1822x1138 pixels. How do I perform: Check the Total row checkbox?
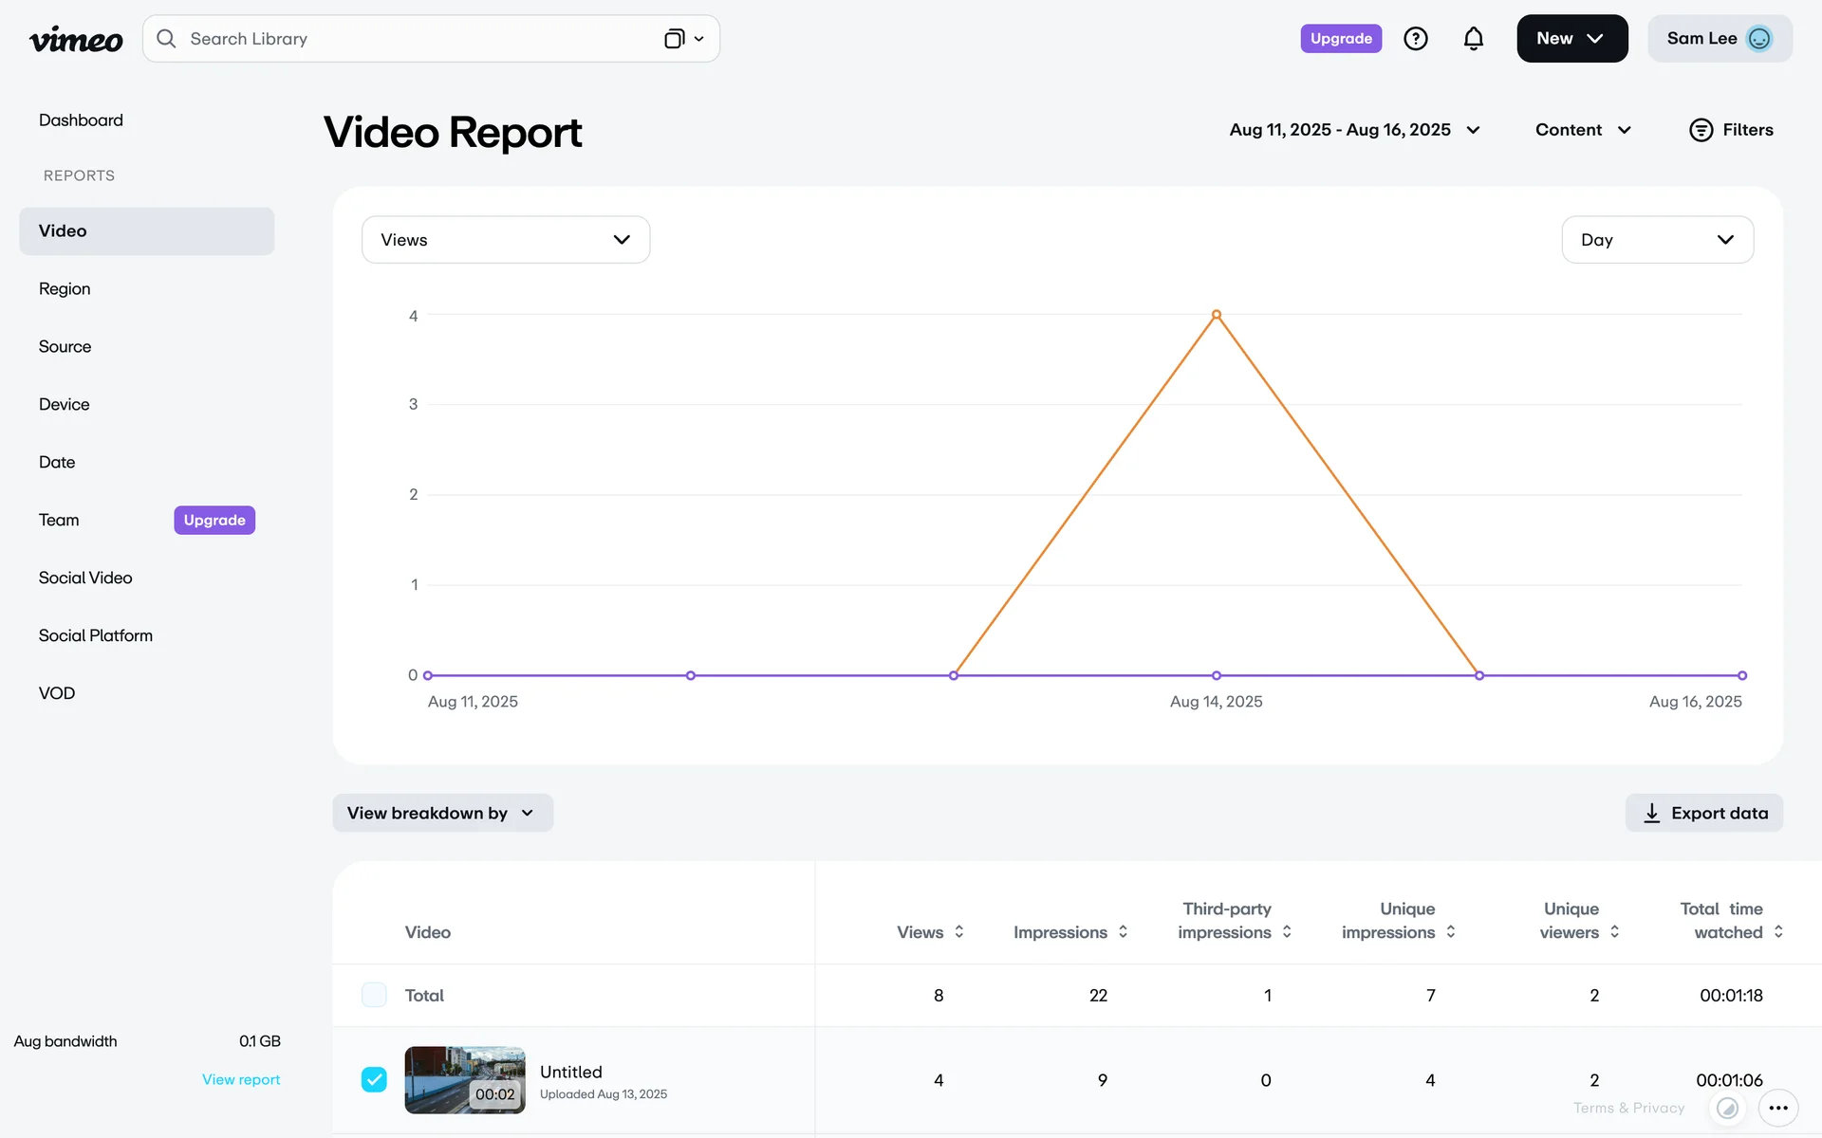click(374, 995)
